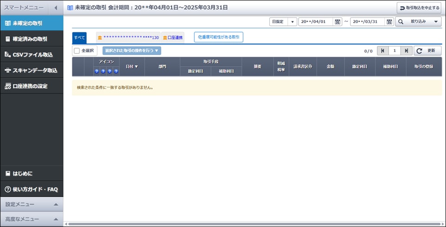Jump to the last page of results
This screenshot has width=446, height=227.
[x=407, y=50]
